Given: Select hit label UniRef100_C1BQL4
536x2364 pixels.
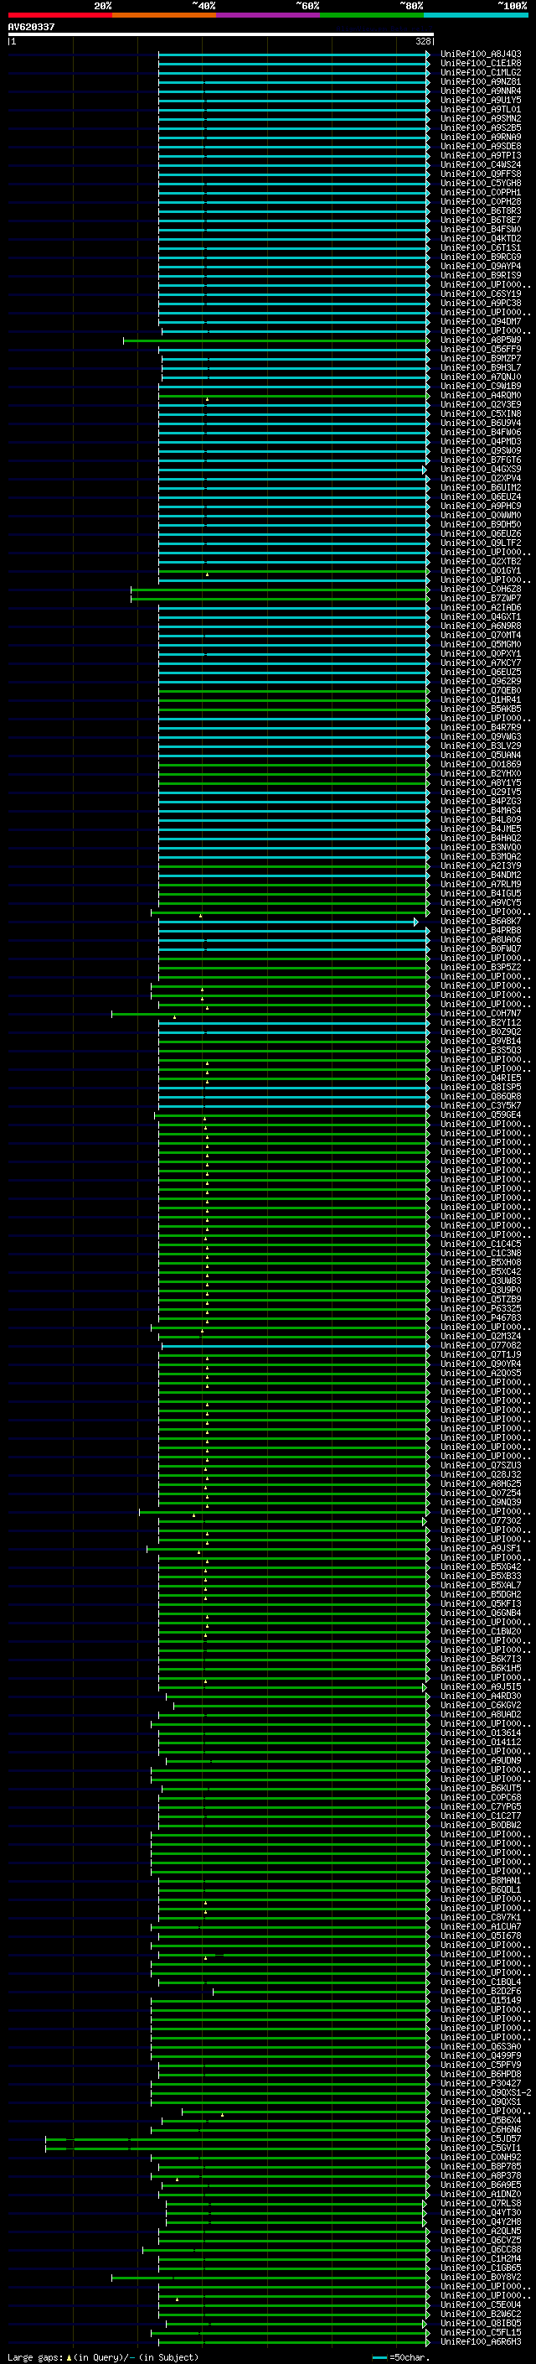Looking at the screenshot, I should (480, 1982).
